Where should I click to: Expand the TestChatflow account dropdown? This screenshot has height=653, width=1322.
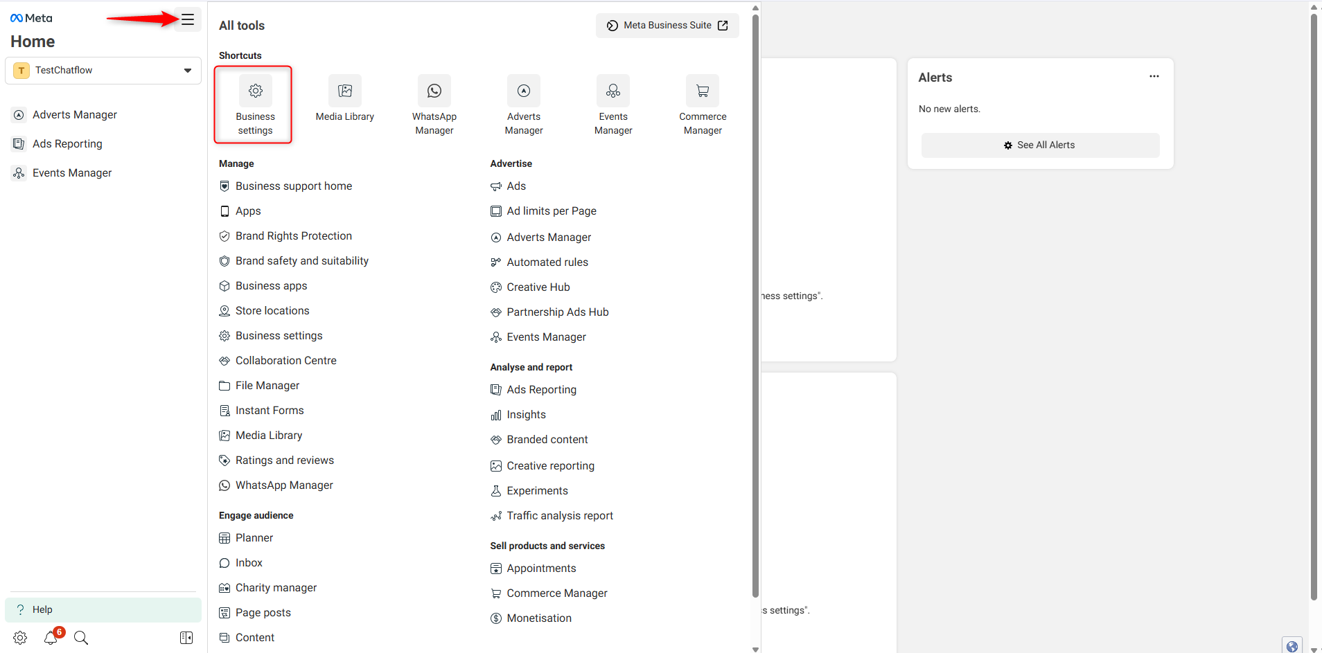point(103,71)
